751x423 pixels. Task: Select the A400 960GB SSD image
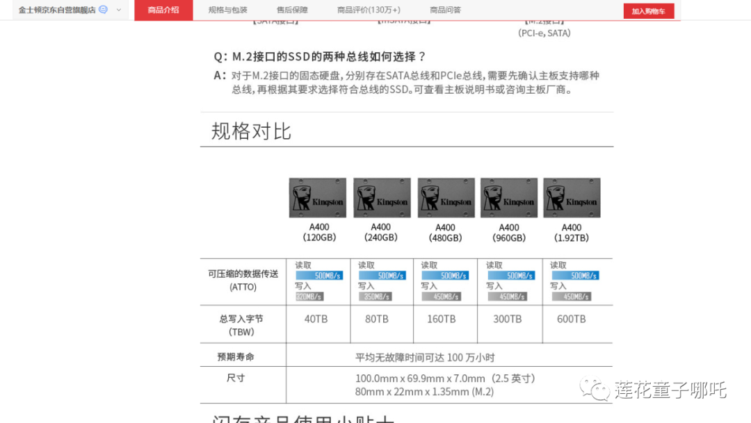(x=508, y=198)
